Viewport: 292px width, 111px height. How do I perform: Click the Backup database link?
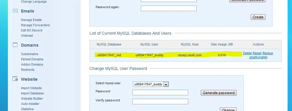(268, 53)
